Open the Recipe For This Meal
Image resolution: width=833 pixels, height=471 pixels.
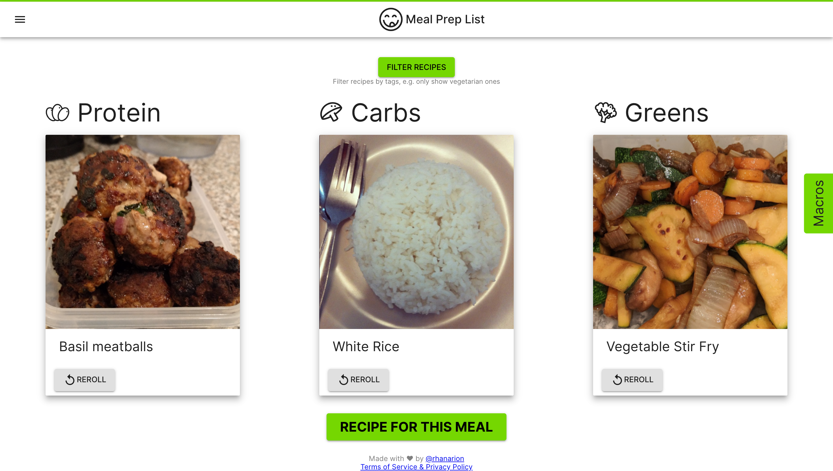tap(416, 427)
